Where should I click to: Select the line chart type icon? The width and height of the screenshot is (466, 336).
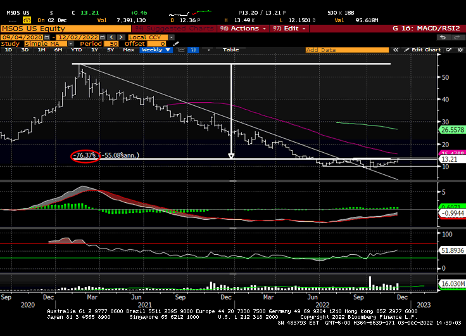pos(181,49)
